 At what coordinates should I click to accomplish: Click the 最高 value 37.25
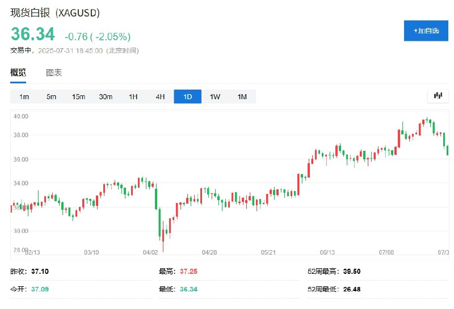point(188,272)
